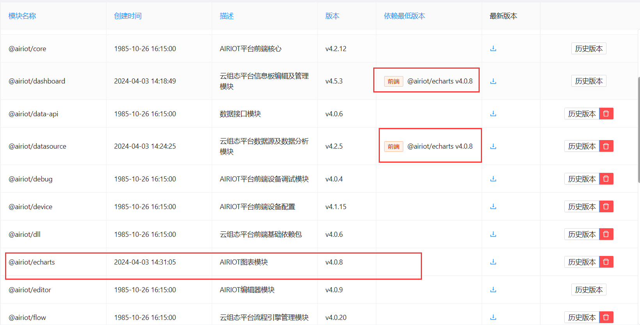
Task: Sort by 版本 column header
Action: coord(332,16)
